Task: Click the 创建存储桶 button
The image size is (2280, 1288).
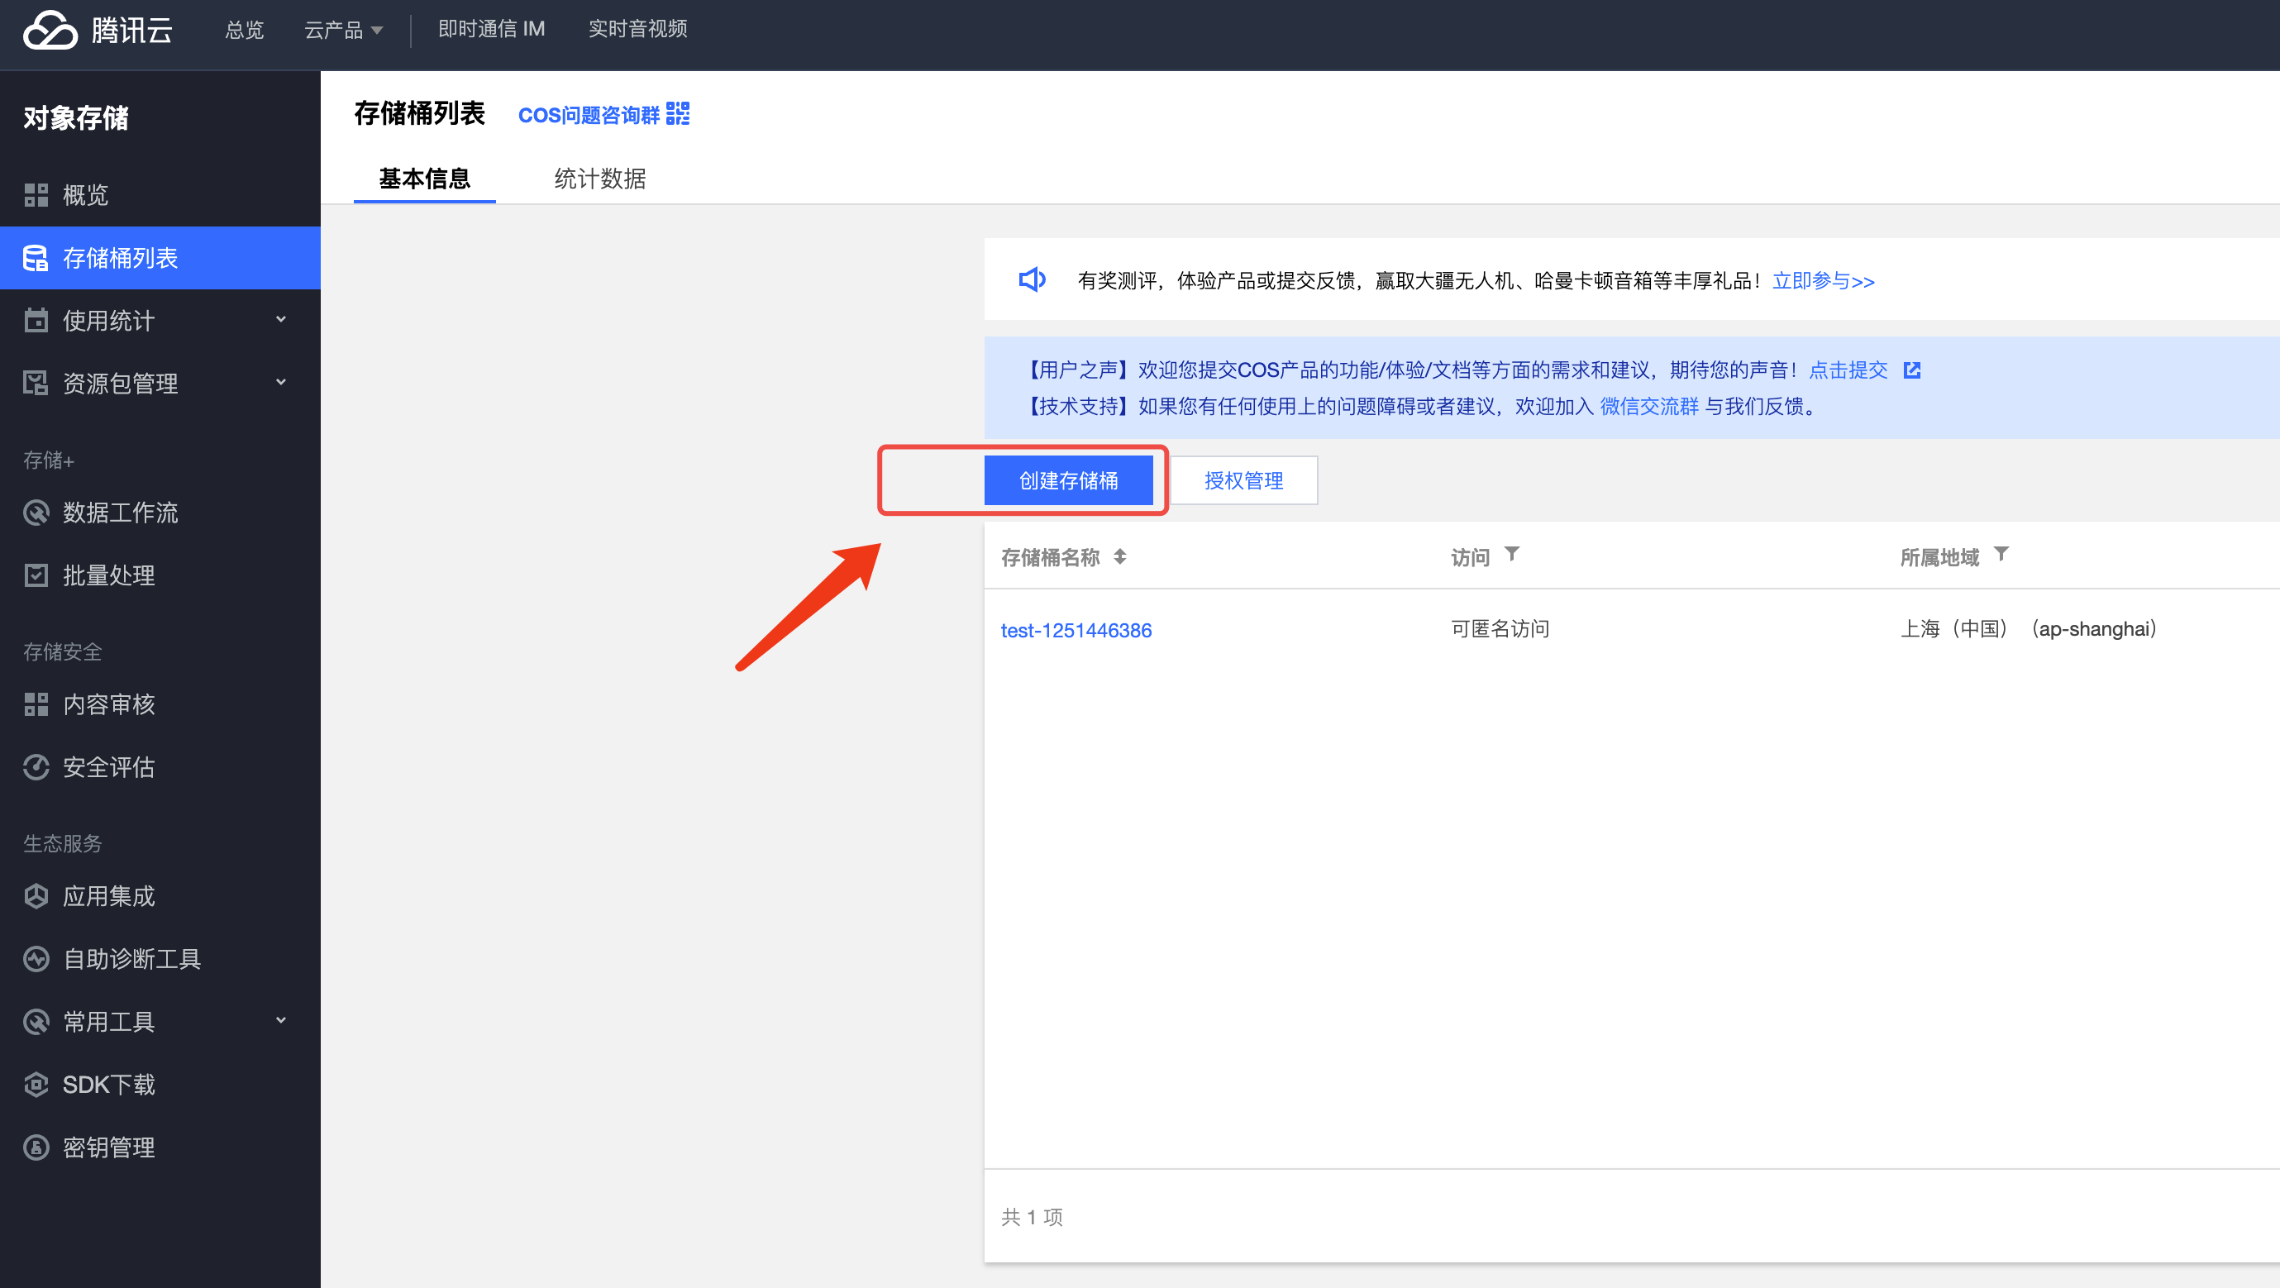Action: [x=1067, y=480]
